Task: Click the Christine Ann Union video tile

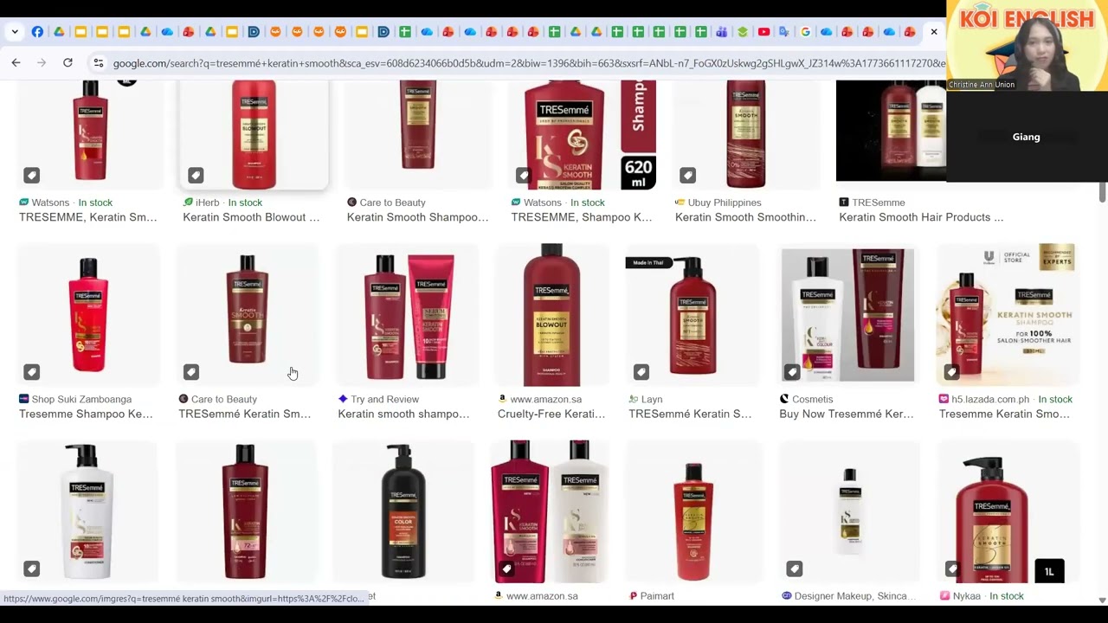Action: tap(1027, 46)
